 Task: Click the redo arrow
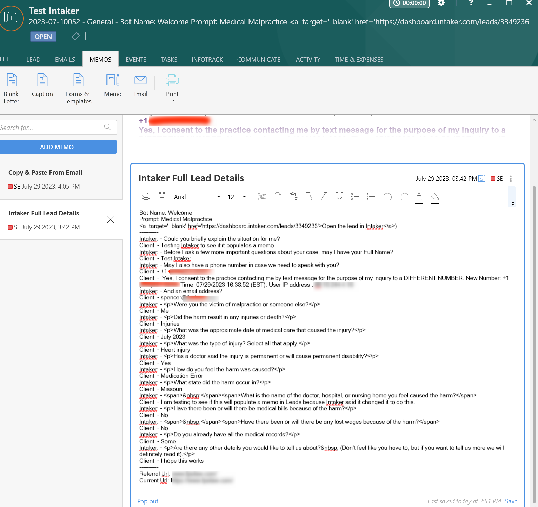pyautogui.click(x=404, y=197)
